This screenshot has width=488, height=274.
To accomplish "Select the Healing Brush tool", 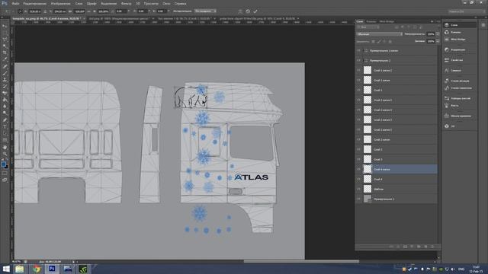I will [5, 66].
